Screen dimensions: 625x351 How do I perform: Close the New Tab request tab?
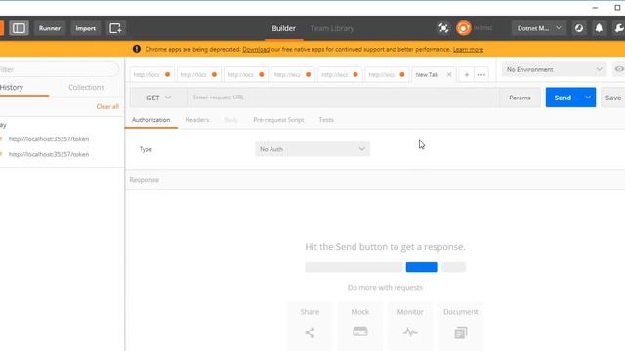pyautogui.click(x=449, y=74)
